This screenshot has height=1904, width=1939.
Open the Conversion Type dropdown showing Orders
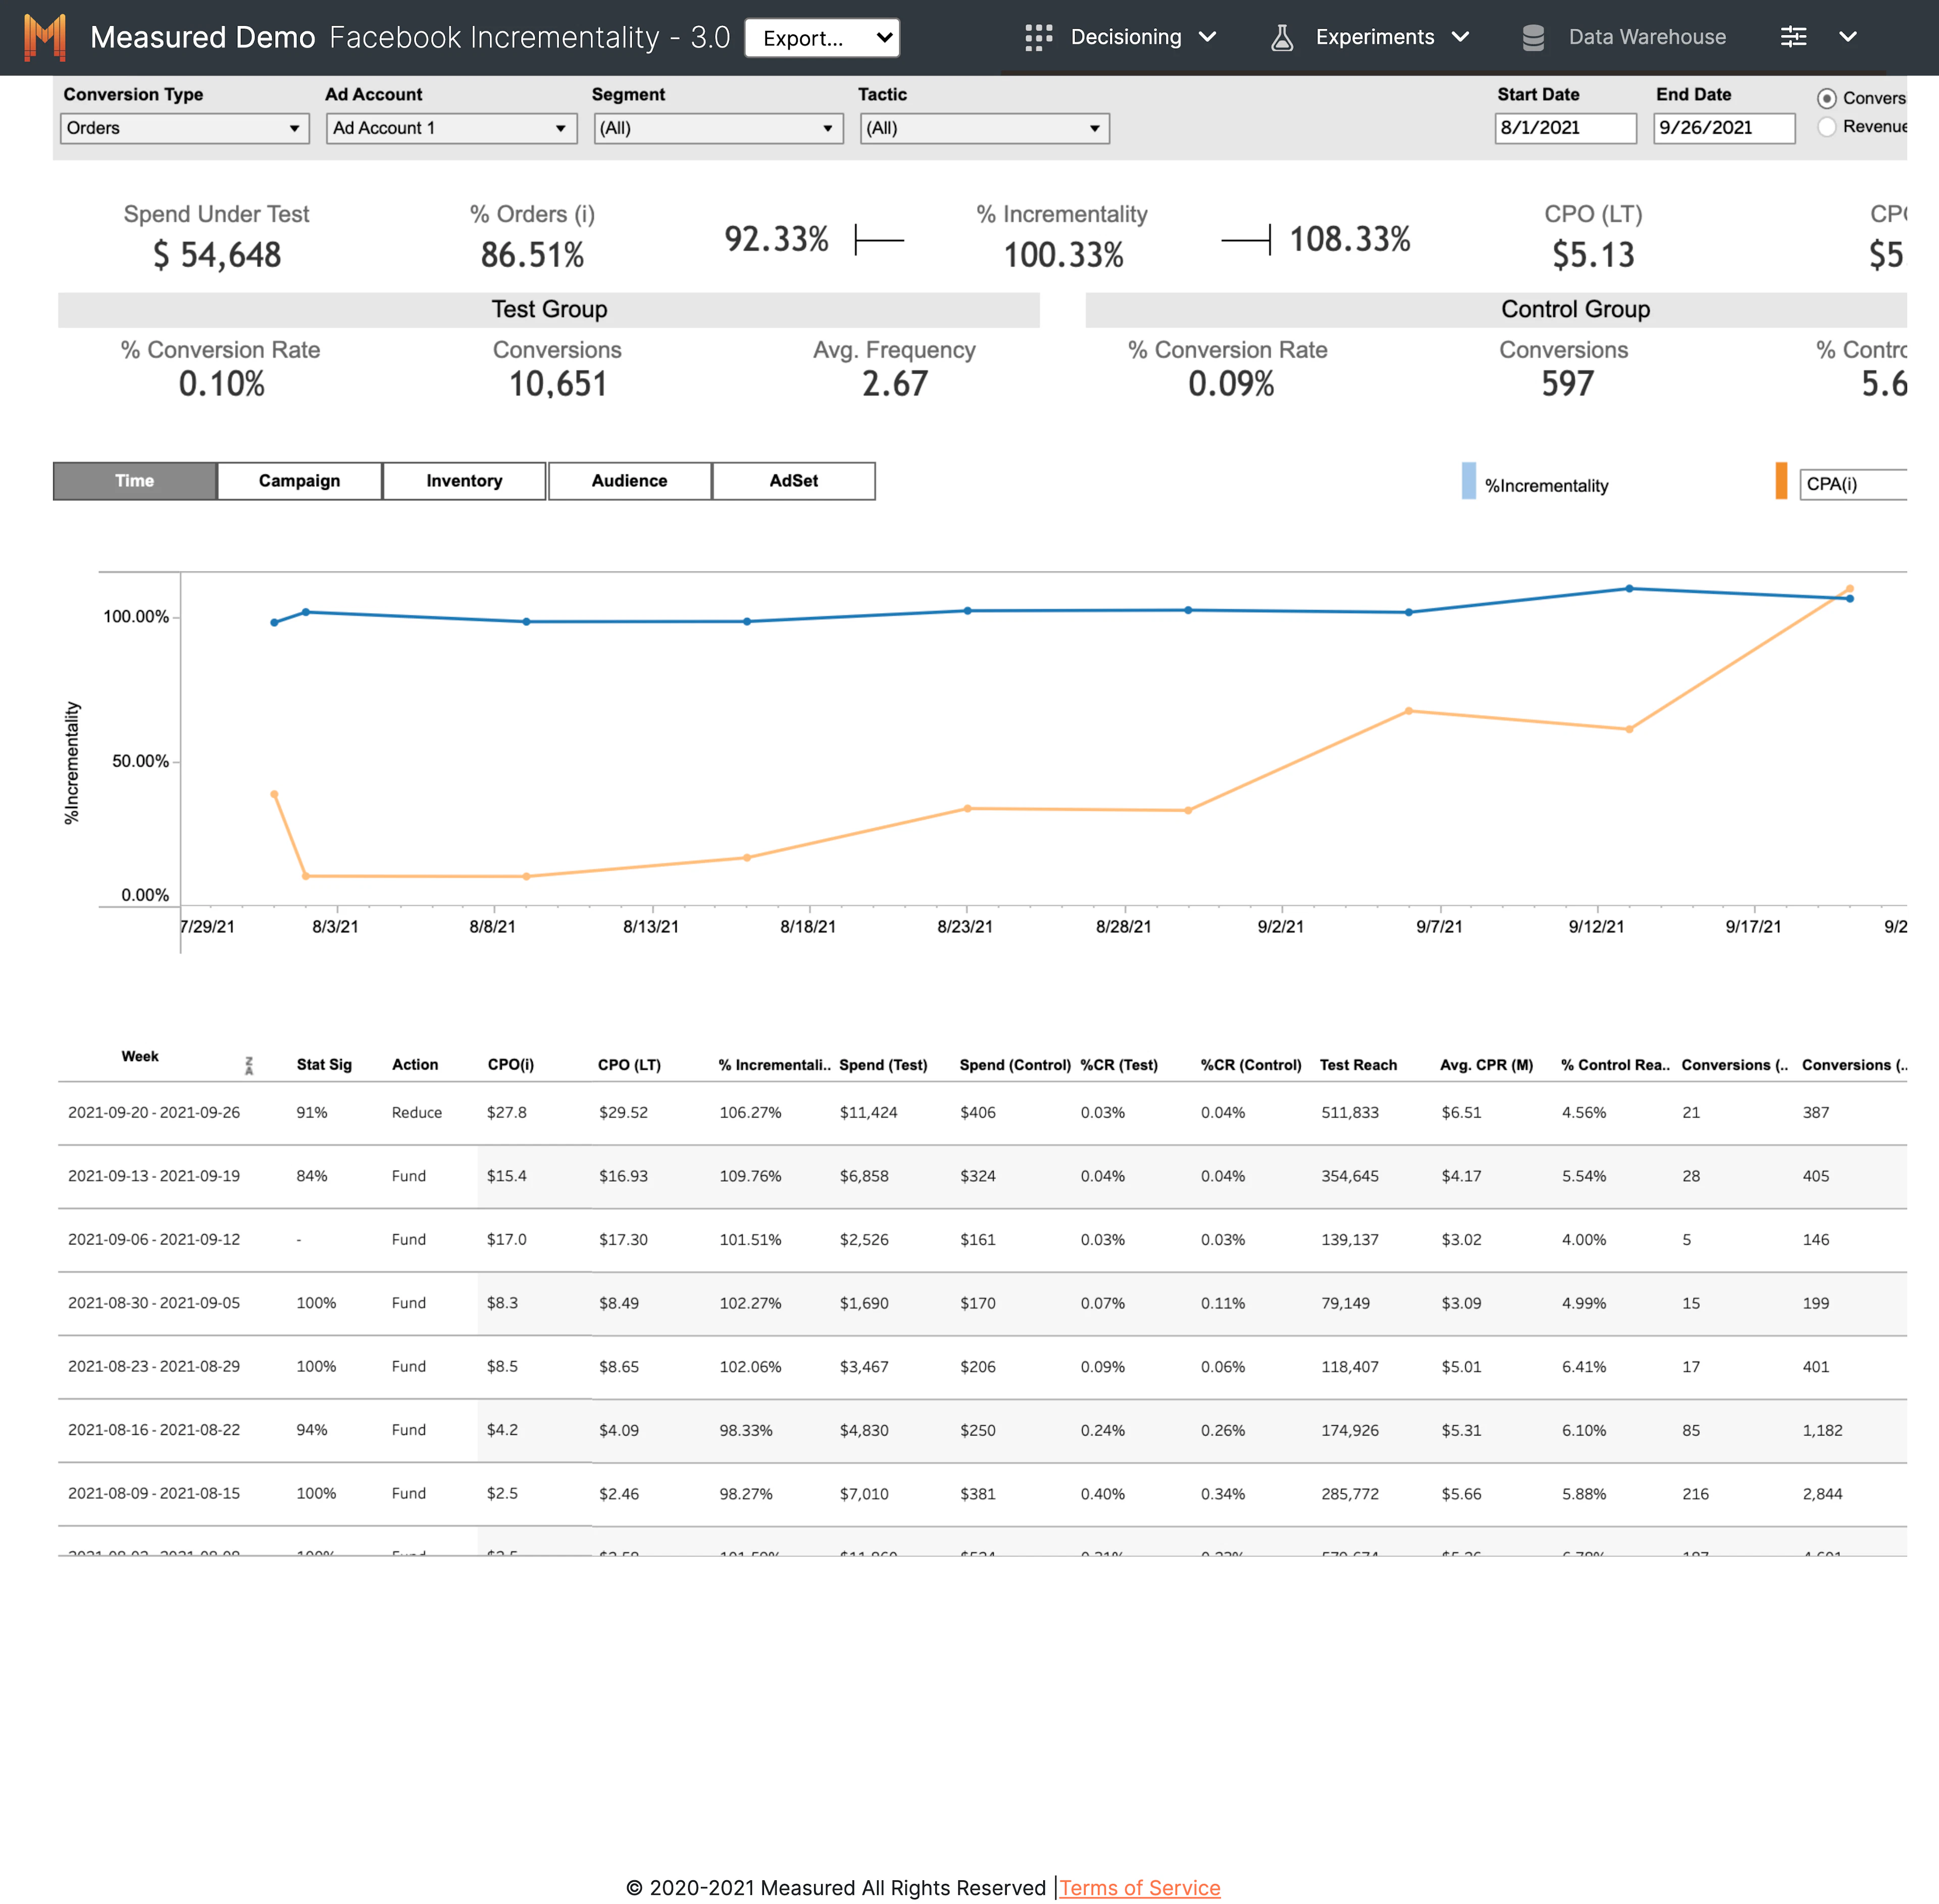coord(184,128)
